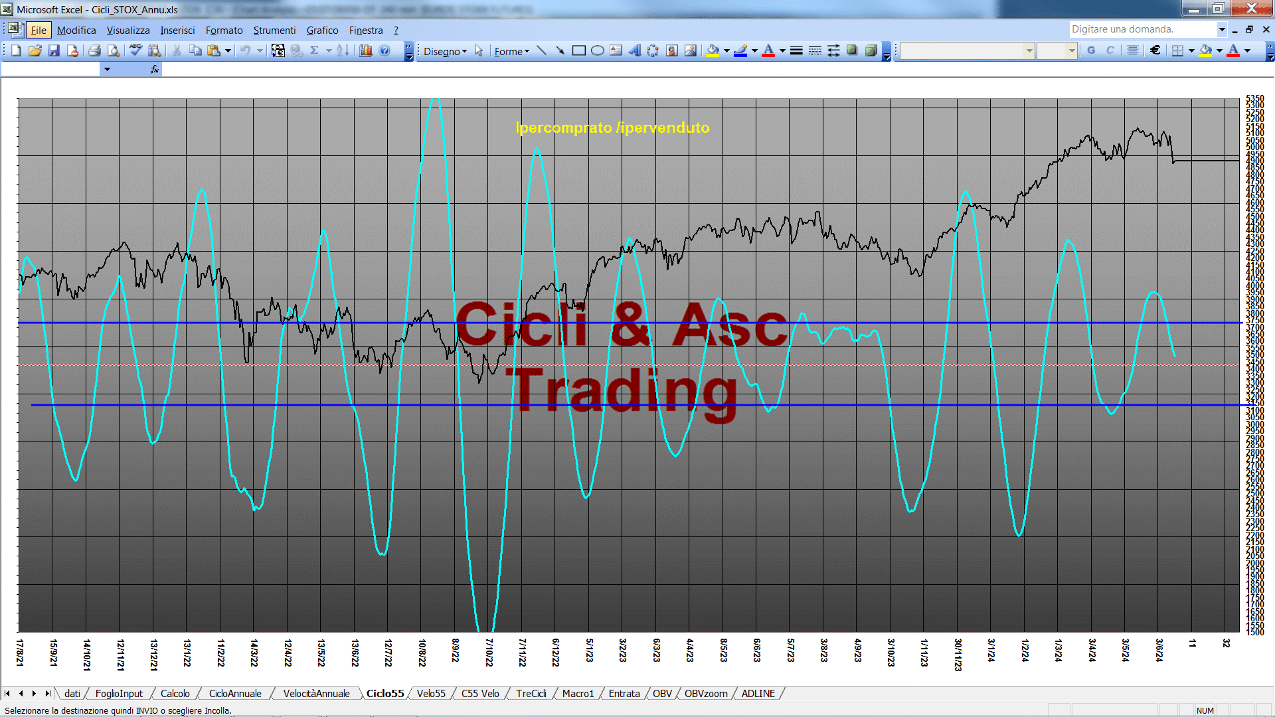The height and width of the screenshot is (717, 1275).
Task: Click the Shadow Style icon
Action: (852, 50)
